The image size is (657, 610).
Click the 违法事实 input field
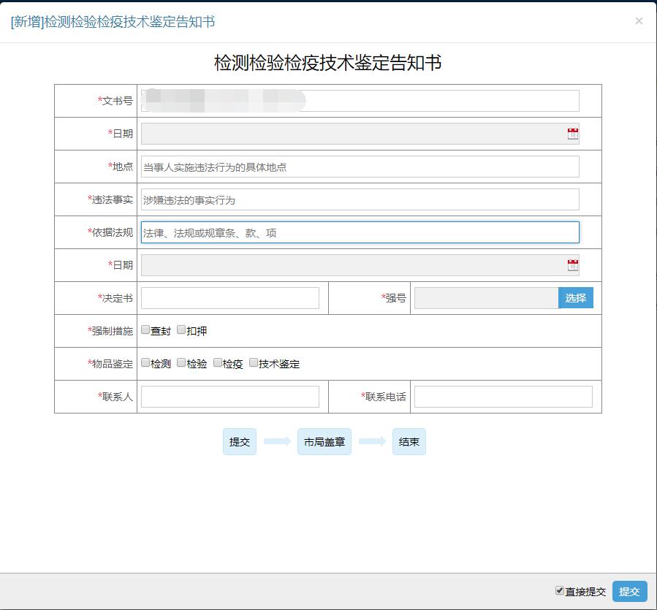[x=360, y=199]
